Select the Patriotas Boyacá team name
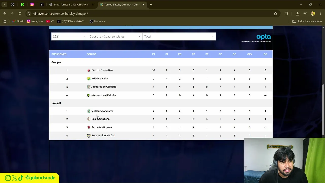The image size is (325, 183). pyautogui.click(x=102, y=127)
